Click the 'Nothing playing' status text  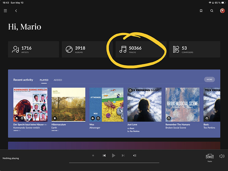click(11, 158)
